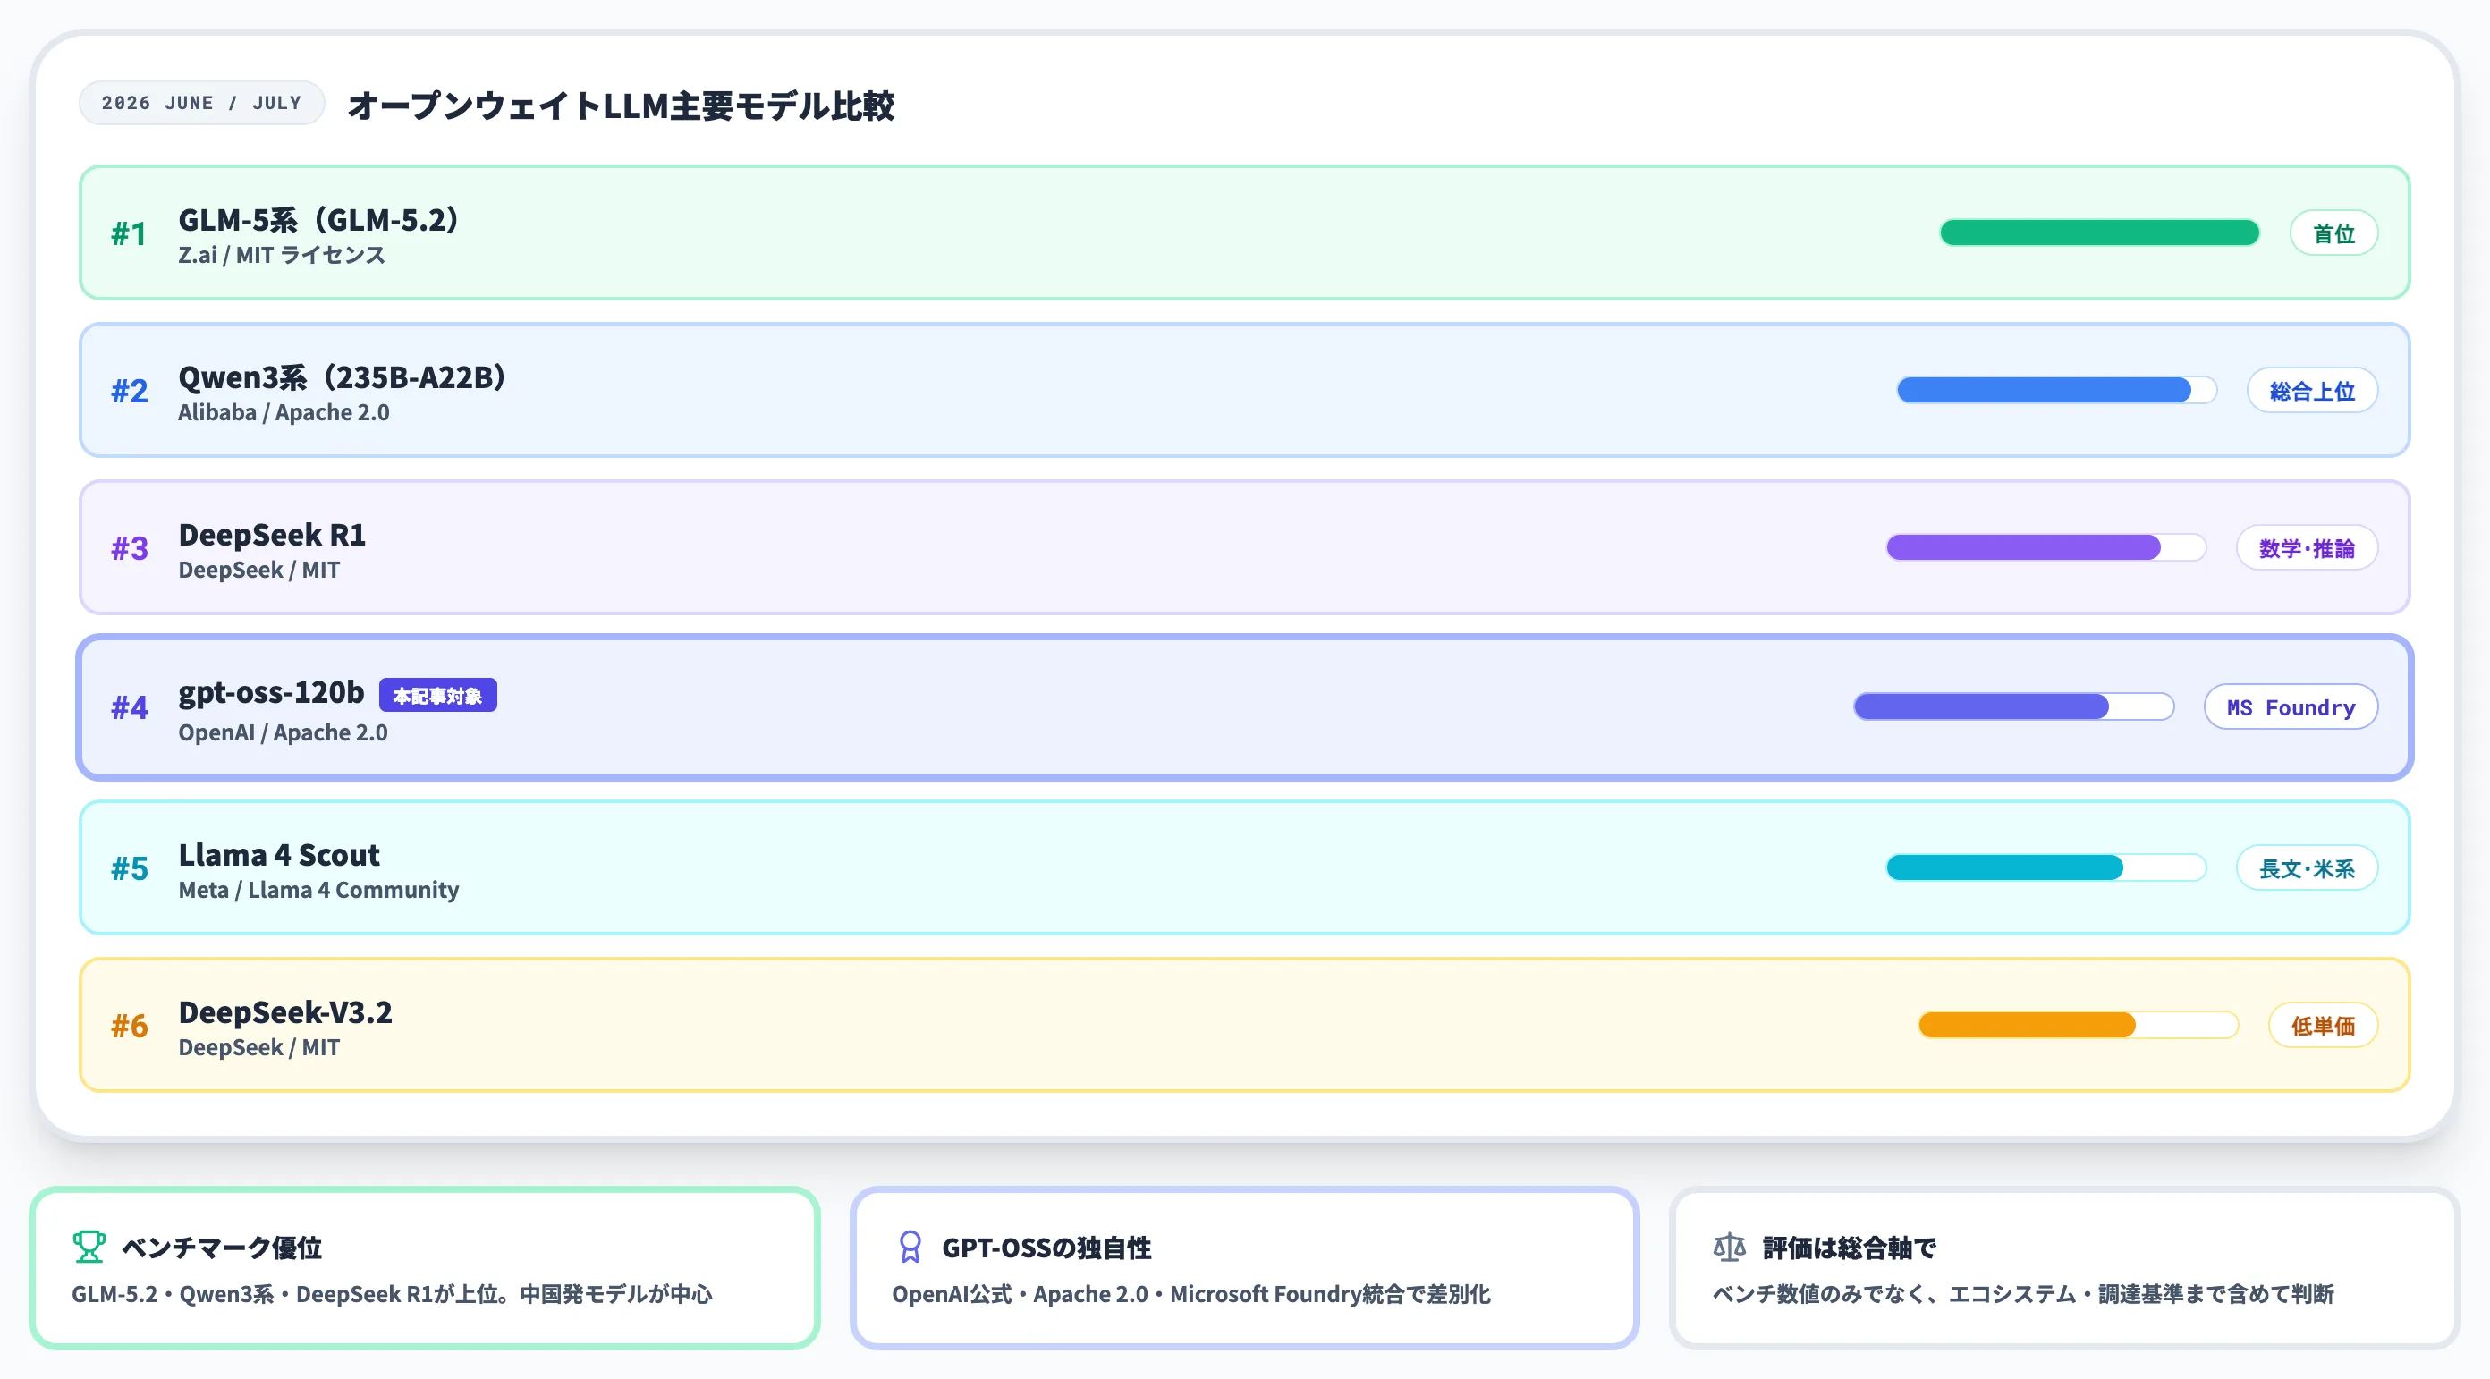Click the text OpenAI公式・Apache 2.0・Microsoft Foundry統合で差別化
Viewport: 2490px width, 1379px height.
pyautogui.click(x=1190, y=1294)
